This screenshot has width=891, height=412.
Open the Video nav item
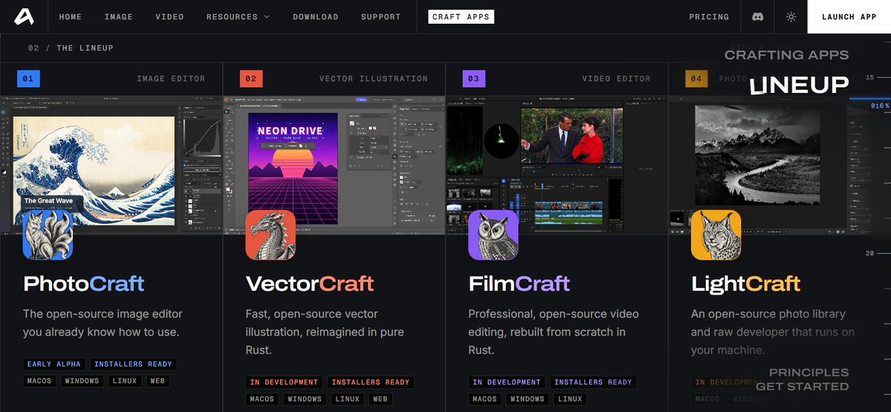point(169,17)
